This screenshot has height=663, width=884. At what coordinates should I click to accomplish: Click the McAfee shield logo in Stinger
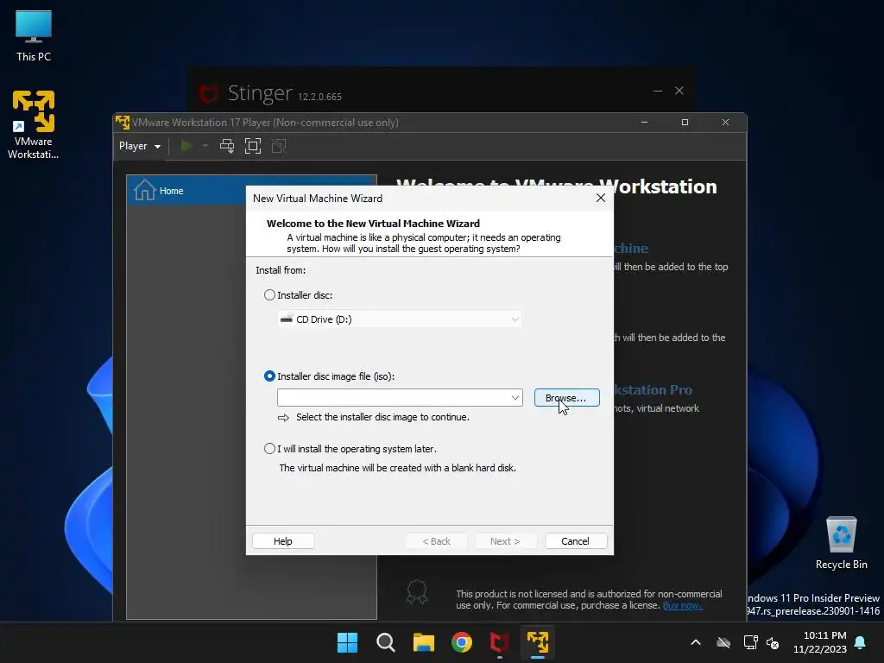(x=208, y=93)
